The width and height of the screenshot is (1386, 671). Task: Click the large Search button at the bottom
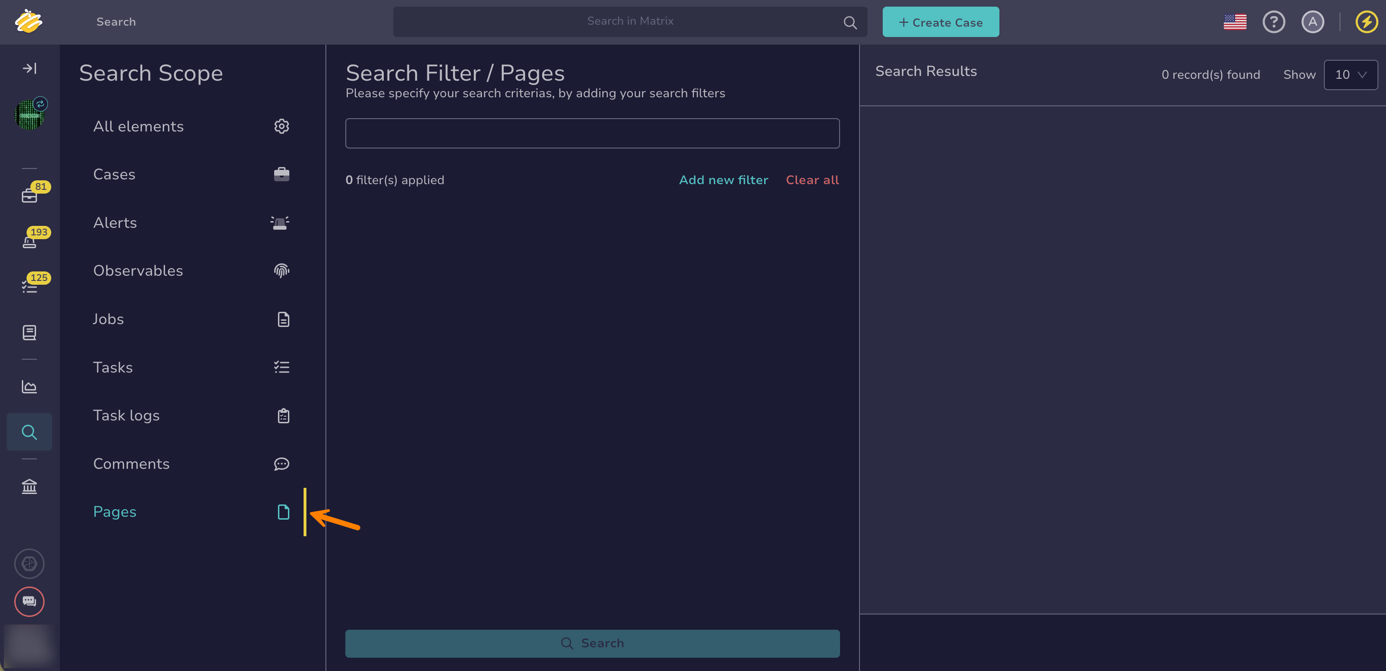point(592,643)
